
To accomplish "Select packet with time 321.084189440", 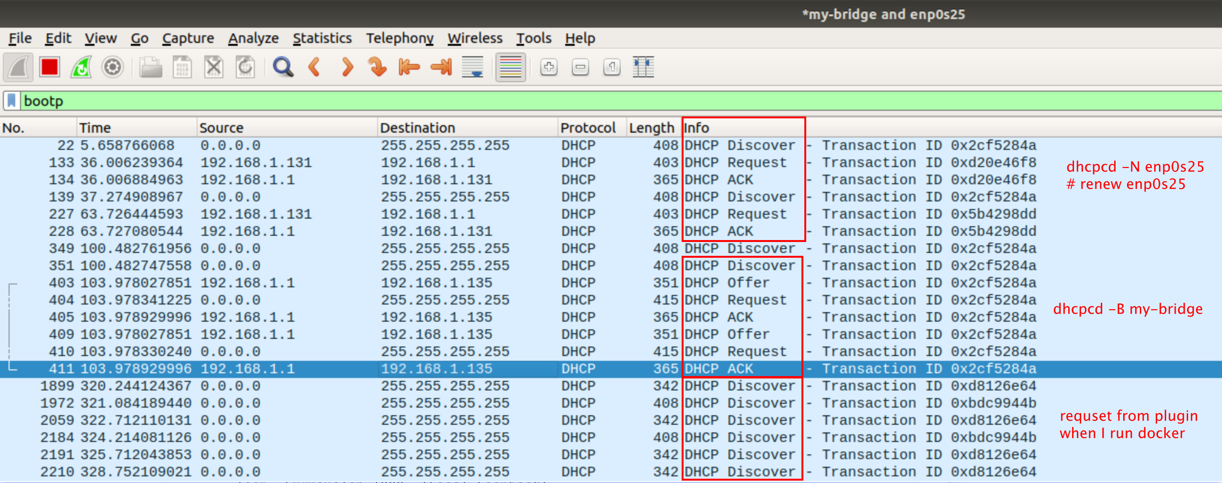I will tap(611, 403).
